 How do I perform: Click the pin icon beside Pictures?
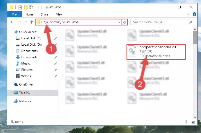pyautogui.click(x=55, y=70)
